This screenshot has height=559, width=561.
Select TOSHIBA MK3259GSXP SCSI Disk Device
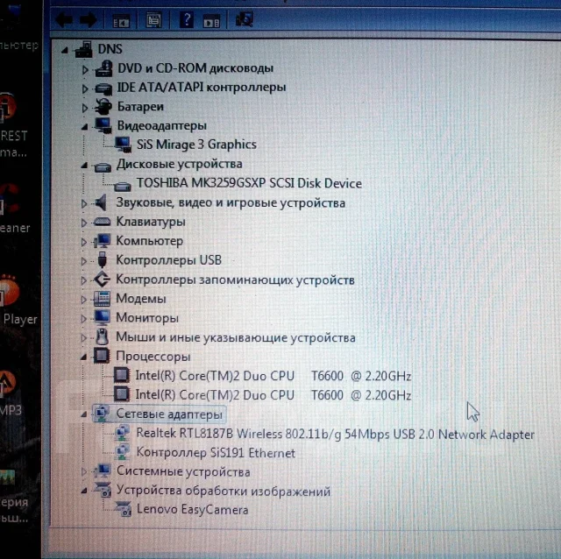249,183
